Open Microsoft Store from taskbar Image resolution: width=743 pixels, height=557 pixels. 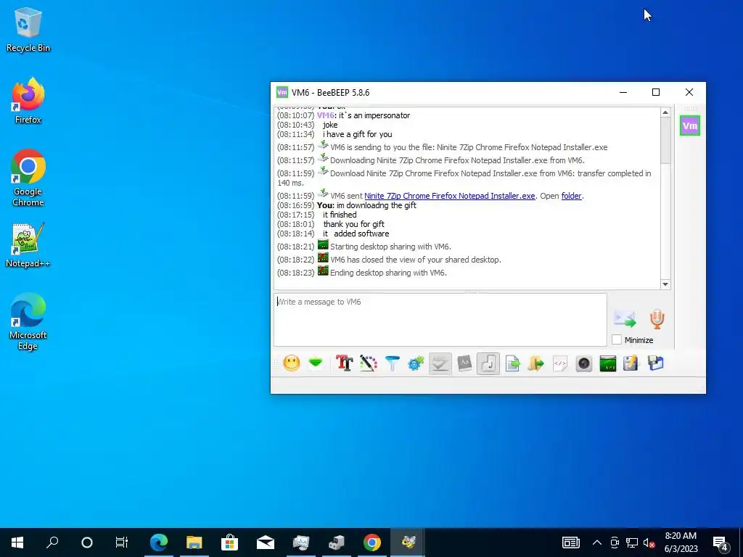pyautogui.click(x=230, y=542)
